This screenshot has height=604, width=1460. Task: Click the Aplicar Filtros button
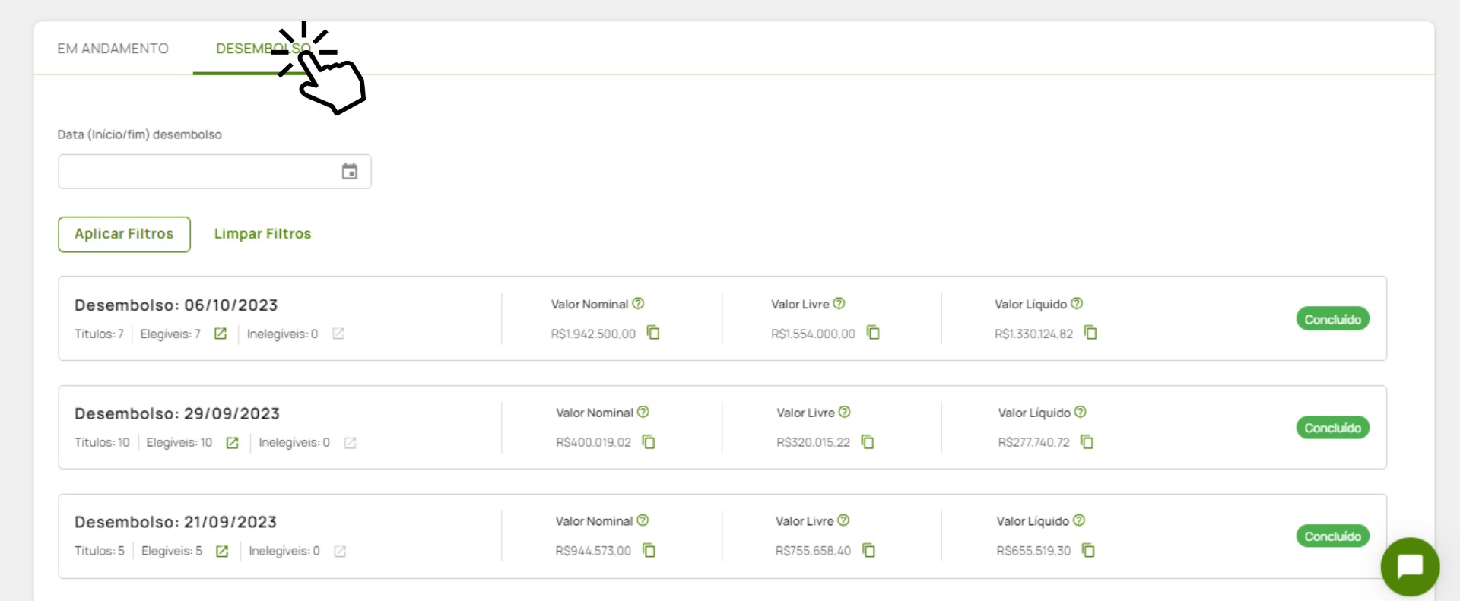124,234
